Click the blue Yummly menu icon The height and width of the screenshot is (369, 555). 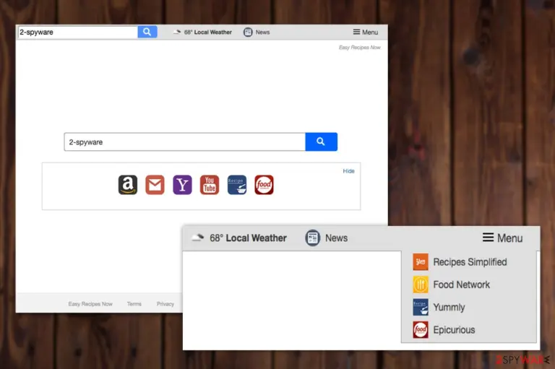coord(421,307)
